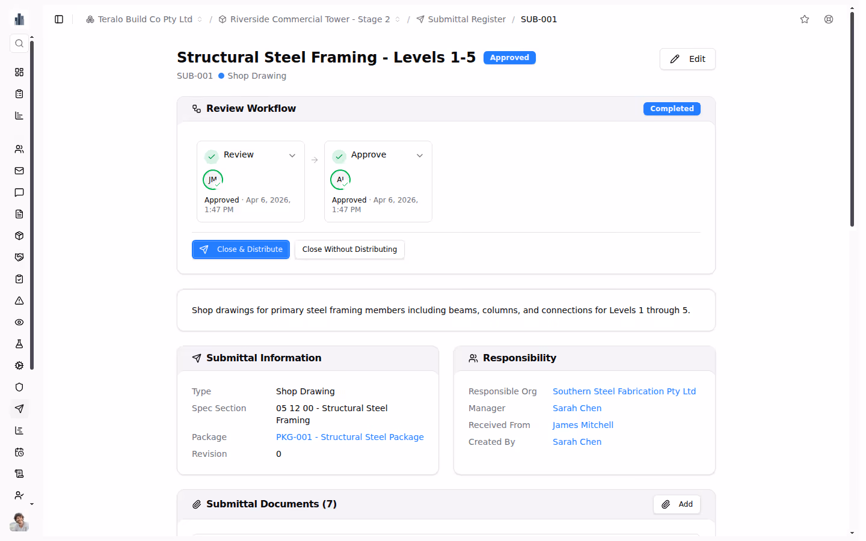Open the package box icon in the sidebar
Image resolution: width=866 pixels, height=541 pixels.
pos(19,236)
